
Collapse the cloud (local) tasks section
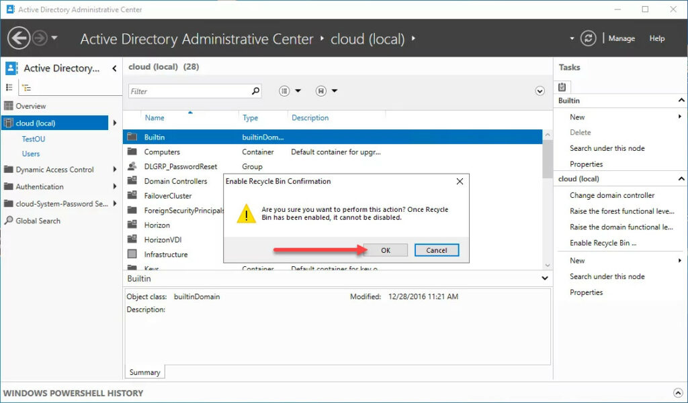(x=681, y=179)
